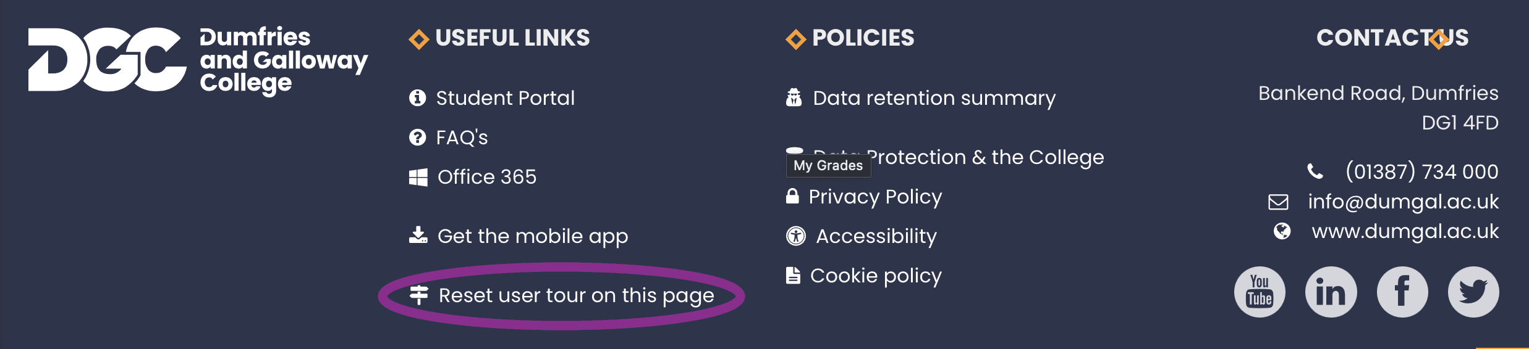1529x349 pixels.
Task: Open the Accessibility link
Action: click(876, 236)
